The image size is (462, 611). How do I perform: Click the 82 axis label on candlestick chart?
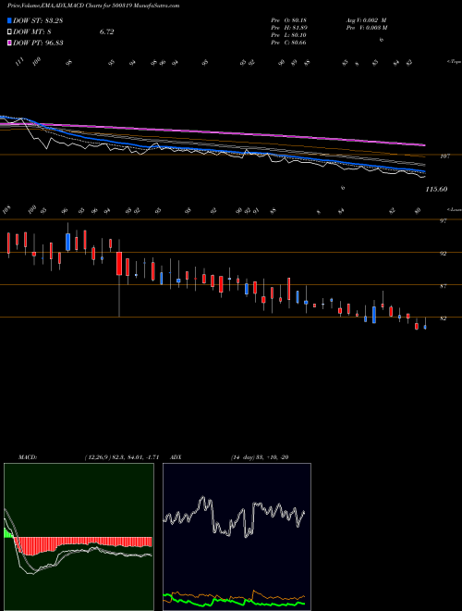point(444,318)
